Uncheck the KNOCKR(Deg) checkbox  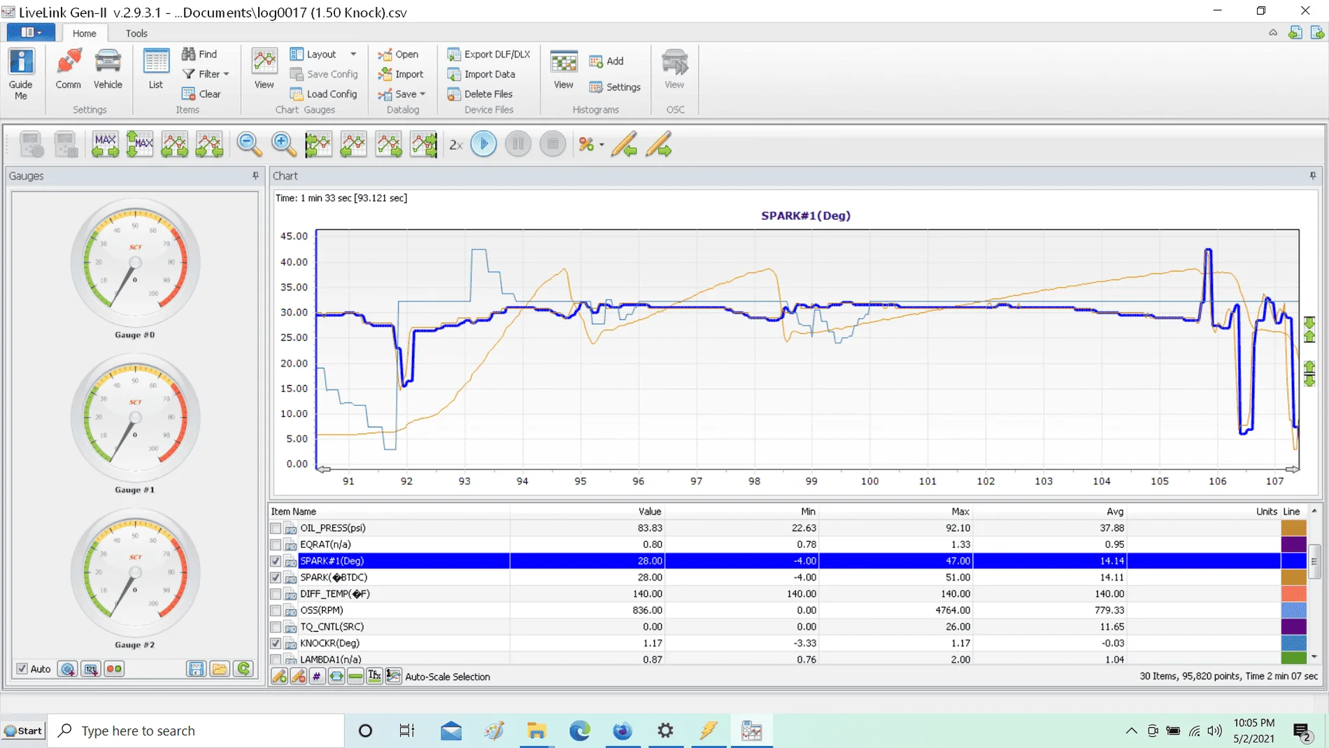[276, 643]
